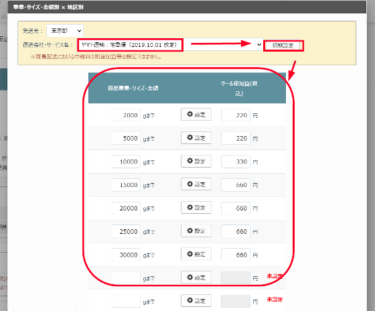Screen dimensions: 375x311
Task: Edit cool fee 330 in 10000g row
Action: tap(236, 162)
